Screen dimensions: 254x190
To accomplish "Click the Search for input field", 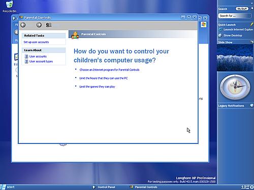I will pyautogui.click(x=235, y=16).
